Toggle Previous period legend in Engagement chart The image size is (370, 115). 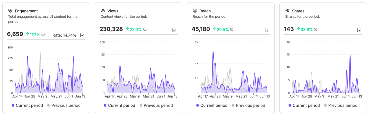pos(64,105)
